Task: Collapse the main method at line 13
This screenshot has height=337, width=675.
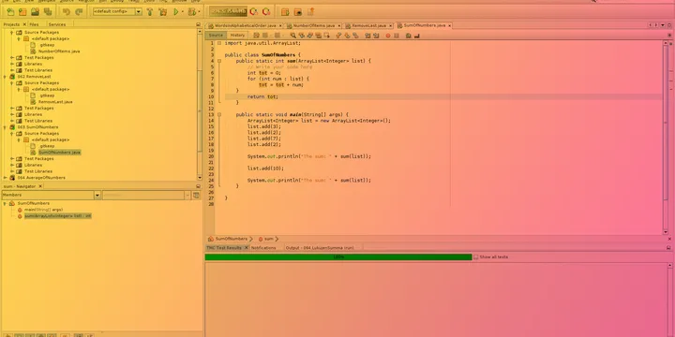Action: [x=219, y=115]
